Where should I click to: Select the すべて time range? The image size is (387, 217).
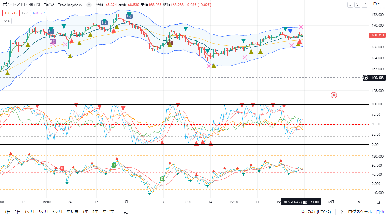pyautogui.click(x=109, y=211)
